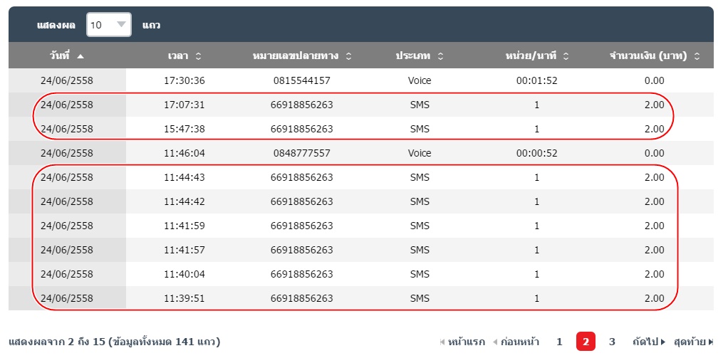Click the 00:01:52 duration cell
Screen dimensions: 728x358
coord(536,80)
